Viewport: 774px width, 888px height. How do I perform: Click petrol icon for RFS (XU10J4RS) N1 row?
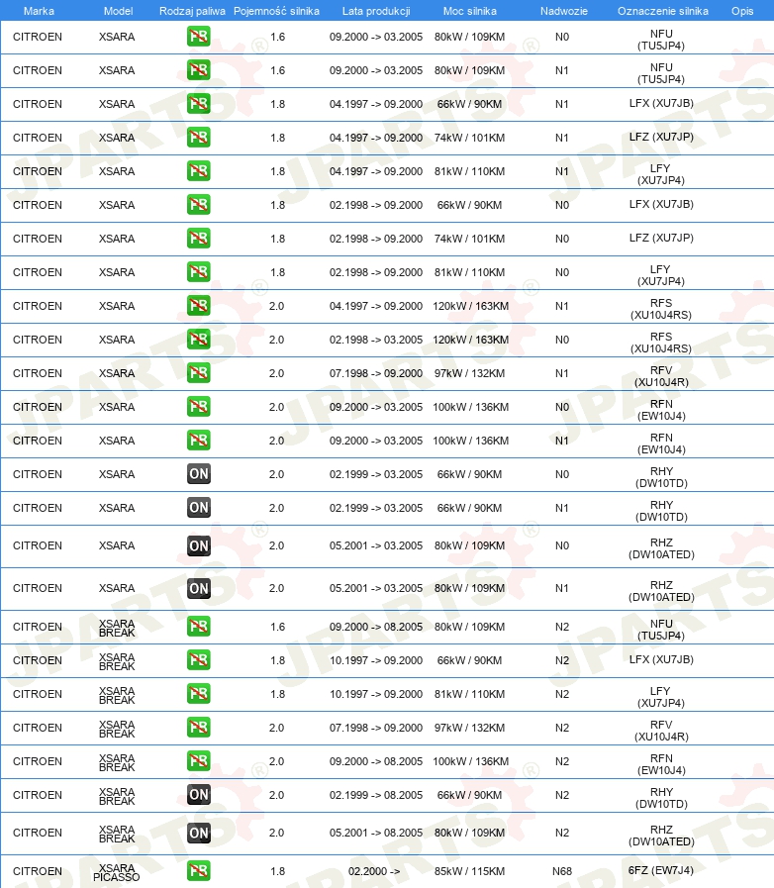(x=199, y=306)
